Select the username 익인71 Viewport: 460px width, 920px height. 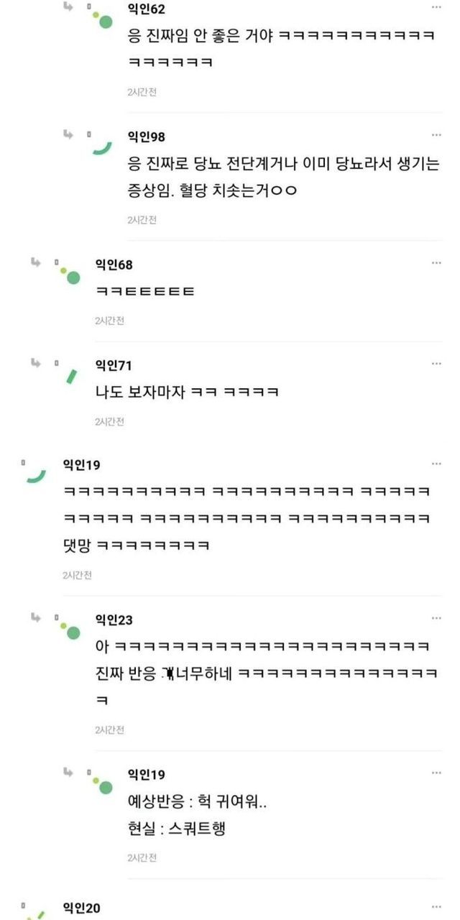point(114,366)
